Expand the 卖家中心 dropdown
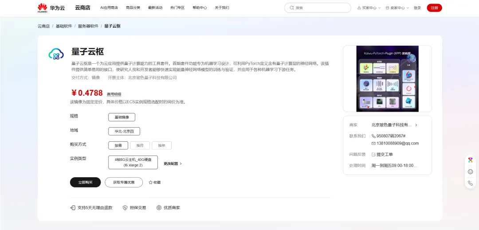Image resolution: width=479 pixels, height=230 pixels. 397,8
